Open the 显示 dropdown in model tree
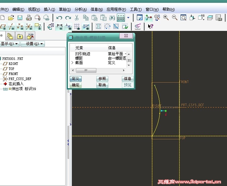Viewport: 227px width, 186px height. point(9,44)
